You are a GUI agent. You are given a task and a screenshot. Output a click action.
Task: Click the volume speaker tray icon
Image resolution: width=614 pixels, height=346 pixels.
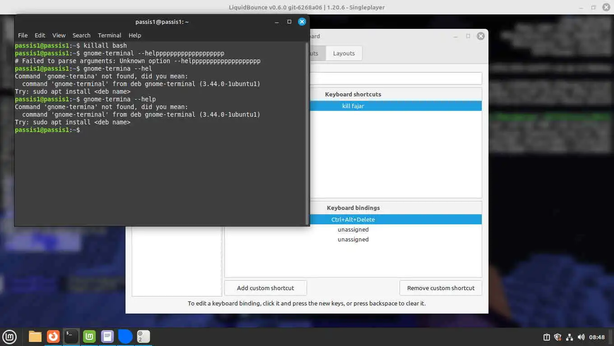581,337
